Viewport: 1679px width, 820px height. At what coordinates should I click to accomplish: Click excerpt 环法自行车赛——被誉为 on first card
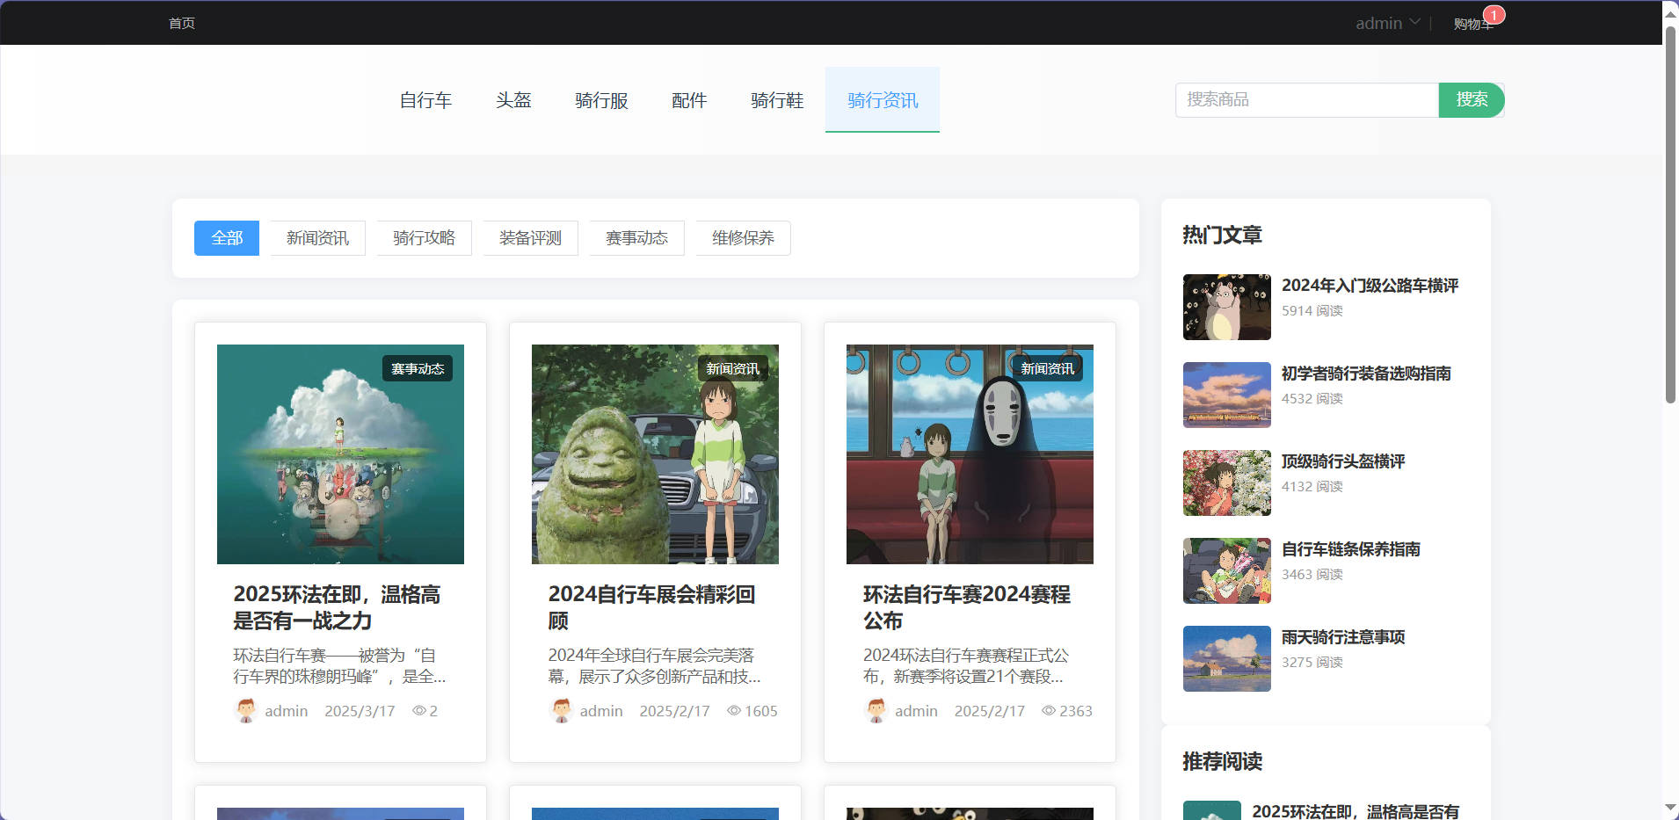point(339,666)
